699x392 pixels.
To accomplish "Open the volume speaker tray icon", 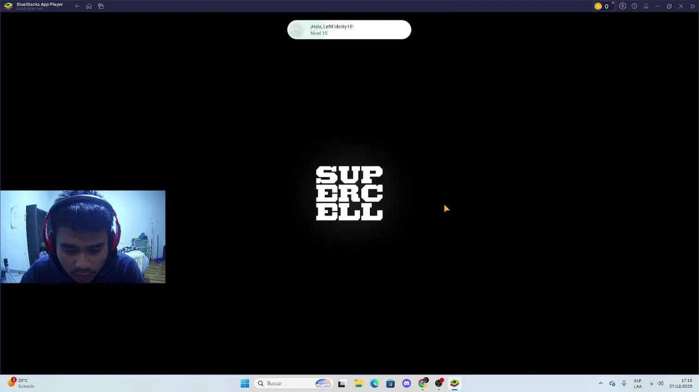I will 660,383.
